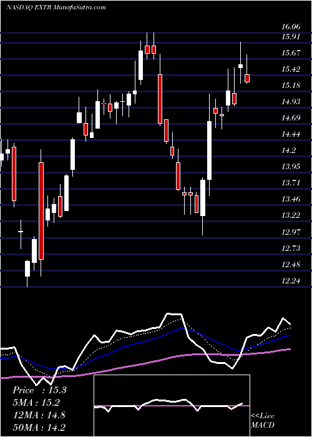The height and width of the screenshot is (437, 312).
Task: Click the 13.46 price axis label
Action: 291,199
